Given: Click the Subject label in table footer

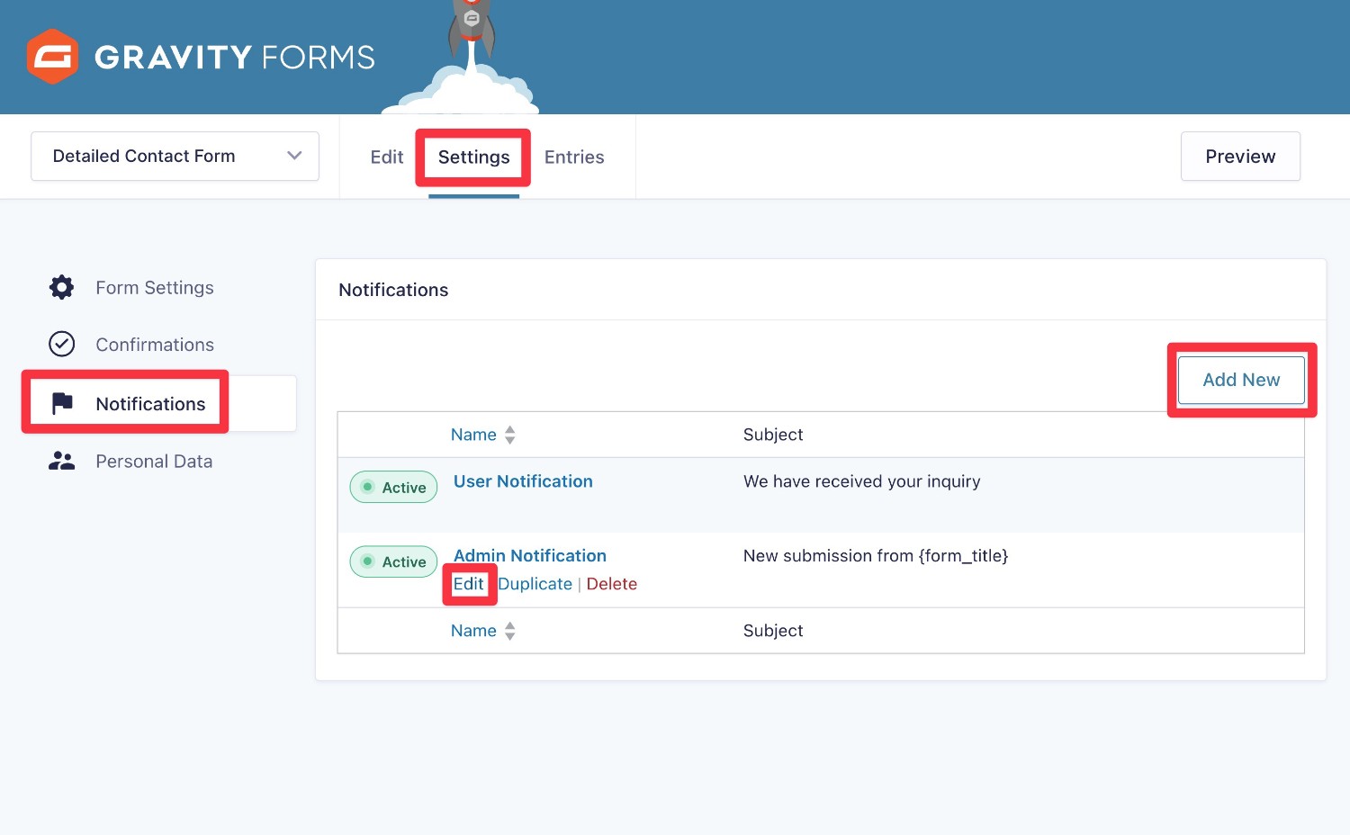Looking at the screenshot, I should 773,631.
